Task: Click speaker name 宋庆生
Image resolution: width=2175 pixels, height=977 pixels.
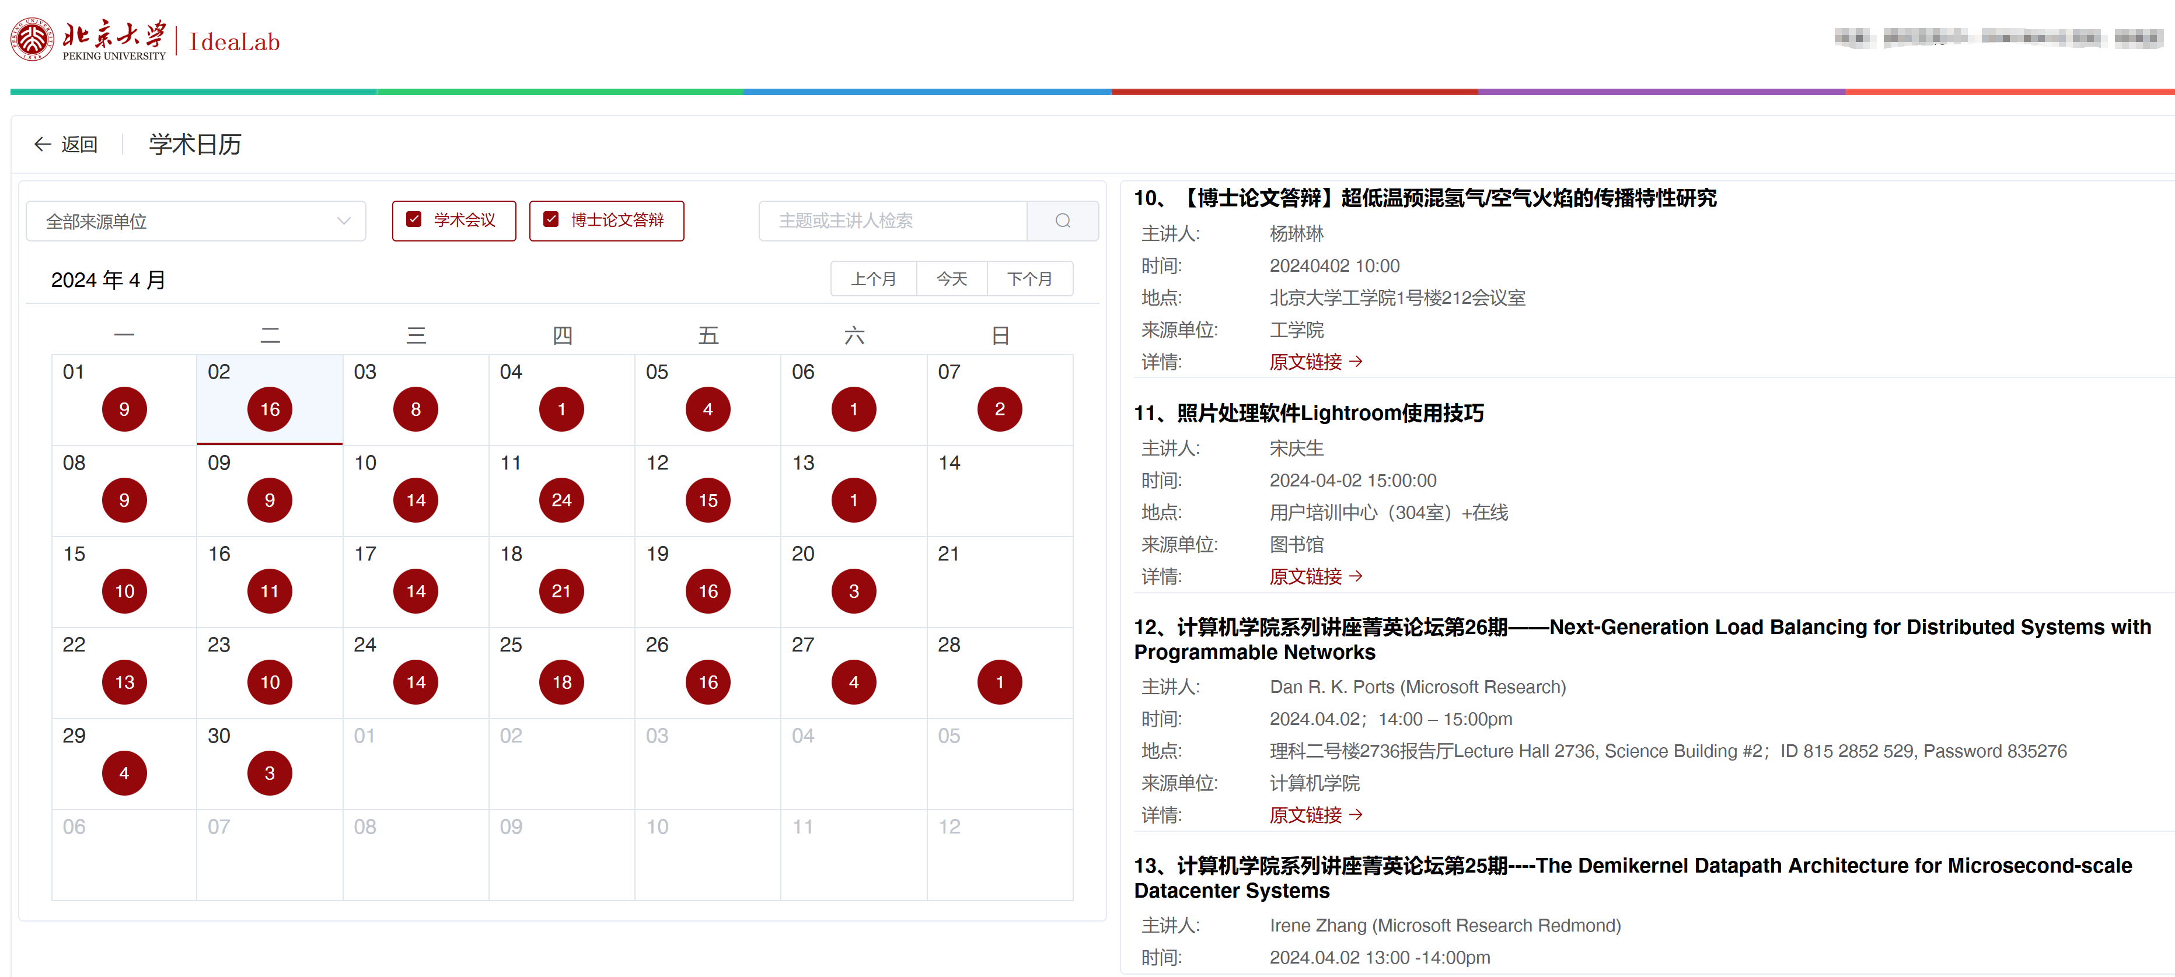Action: (x=1297, y=448)
